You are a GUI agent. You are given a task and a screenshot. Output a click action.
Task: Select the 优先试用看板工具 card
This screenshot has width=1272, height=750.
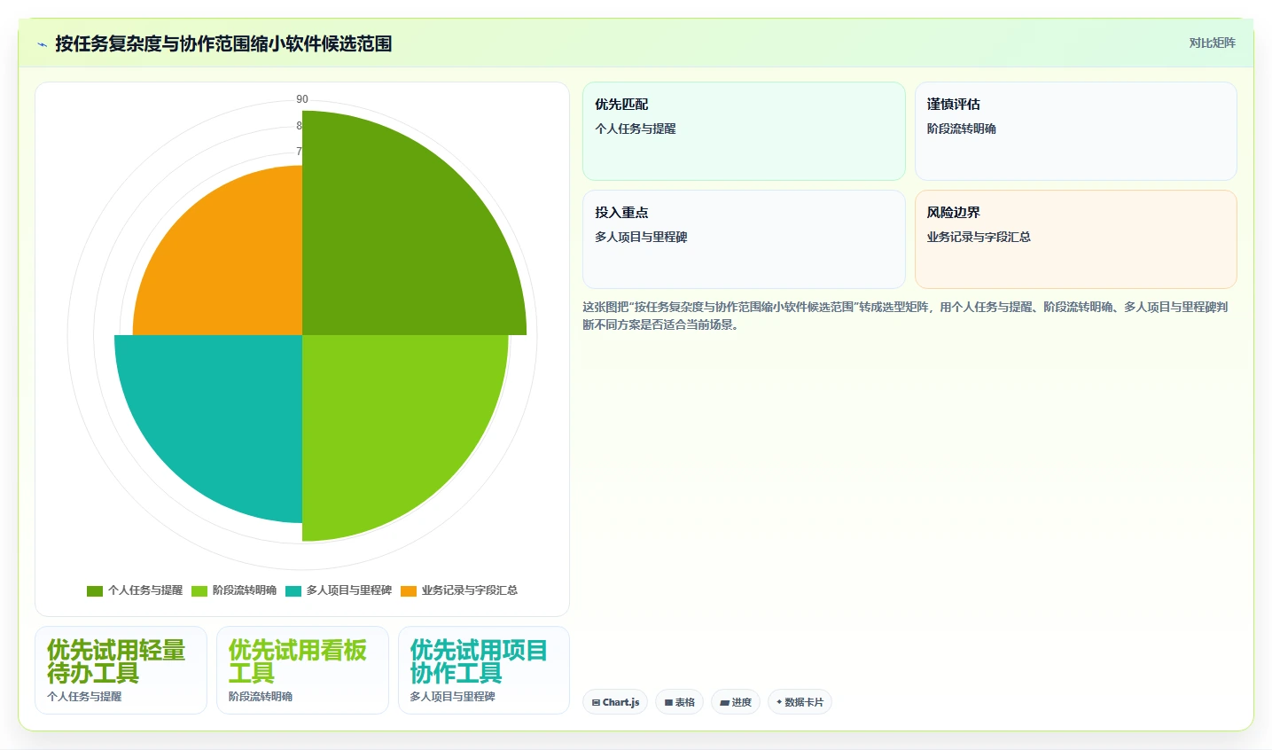(x=302, y=670)
